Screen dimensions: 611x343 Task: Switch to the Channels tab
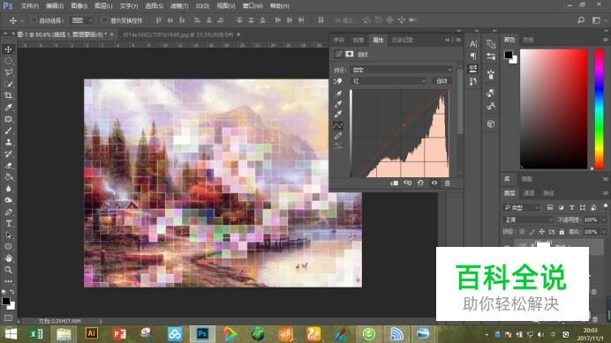(529, 193)
